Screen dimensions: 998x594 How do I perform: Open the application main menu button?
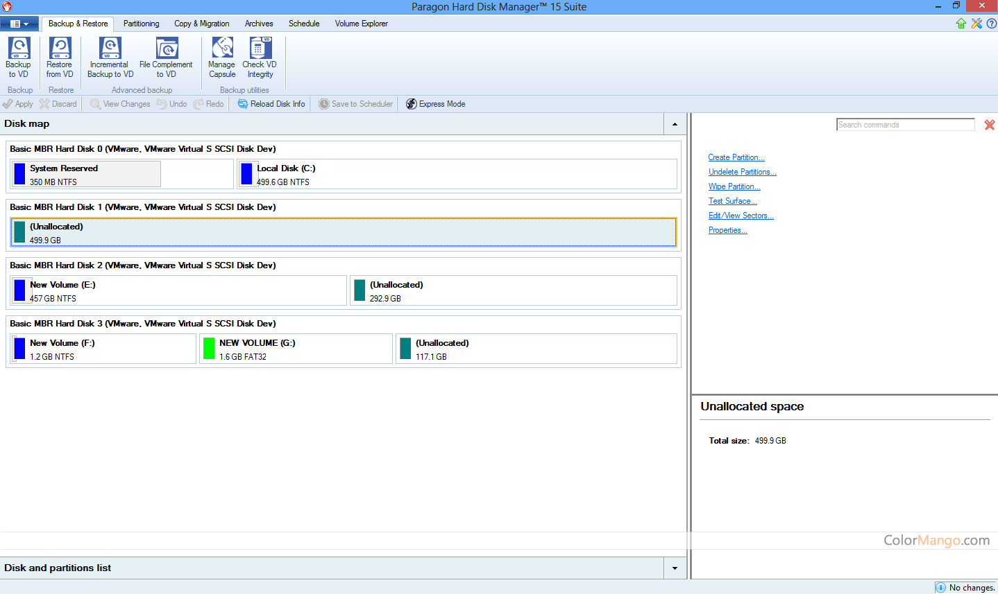[x=19, y=24]
